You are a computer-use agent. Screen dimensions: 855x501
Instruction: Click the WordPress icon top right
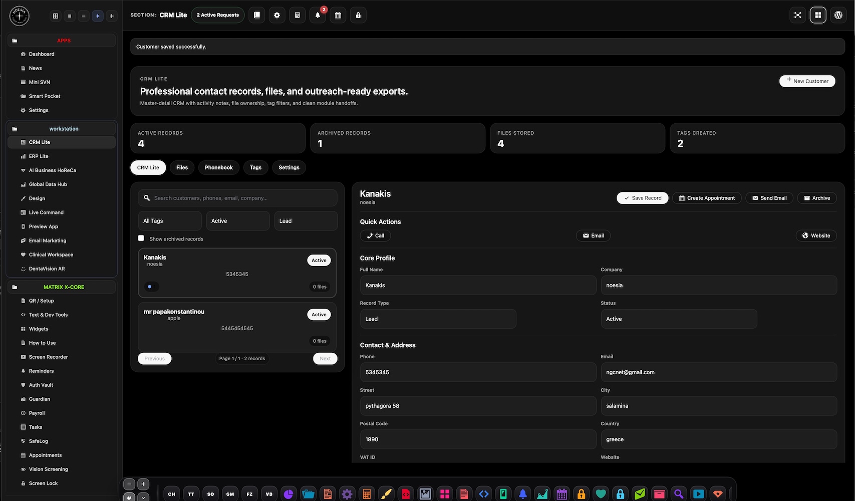(x=838, y=15)
